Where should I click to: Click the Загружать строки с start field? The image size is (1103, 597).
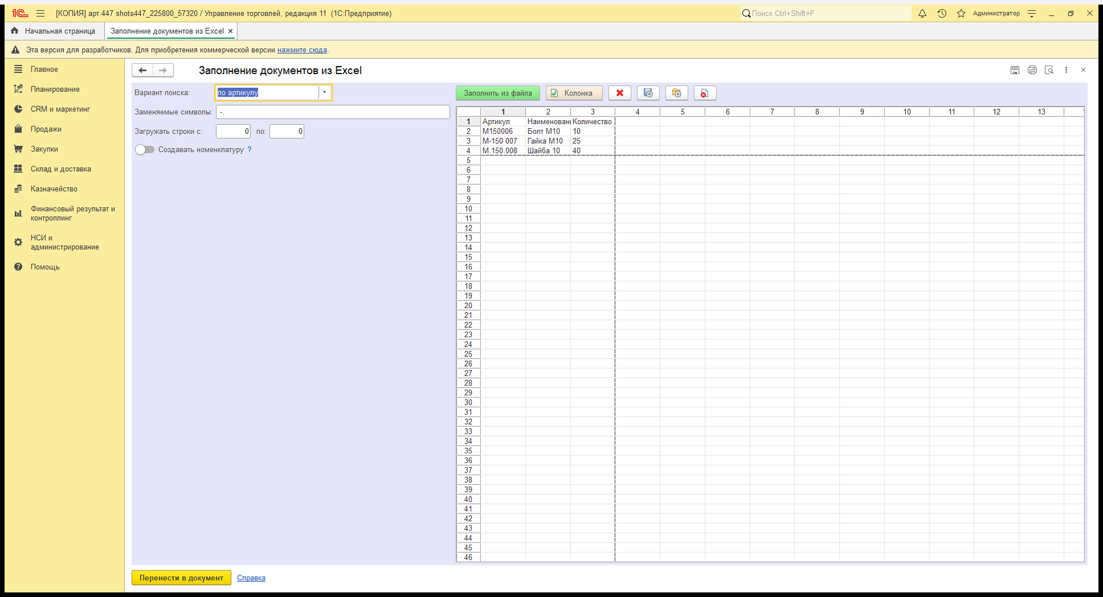[x=233, y=132]
